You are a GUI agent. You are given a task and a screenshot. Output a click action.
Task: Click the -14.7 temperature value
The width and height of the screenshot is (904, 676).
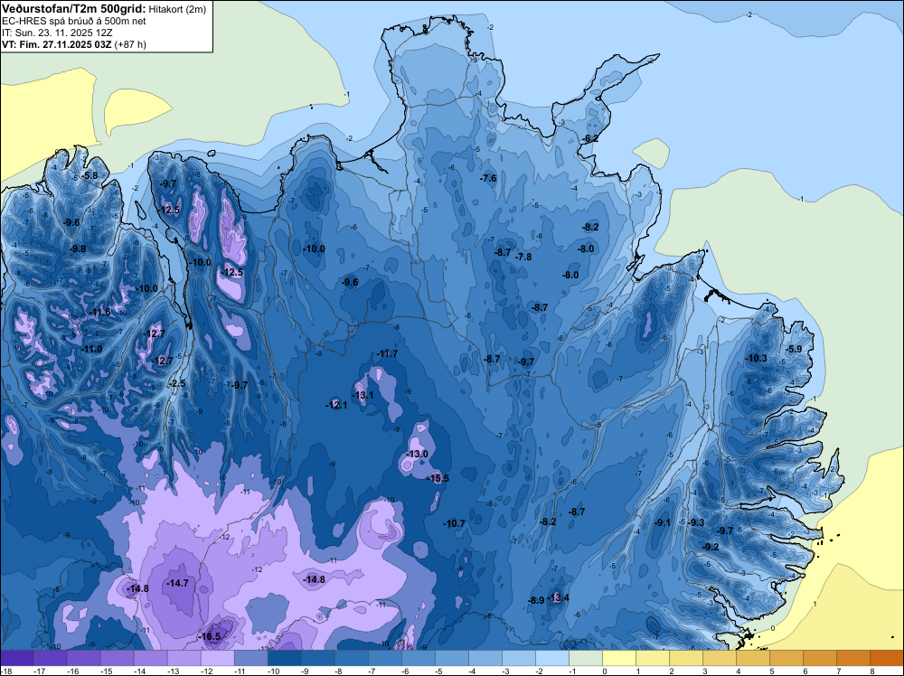[x=177, y=584]
